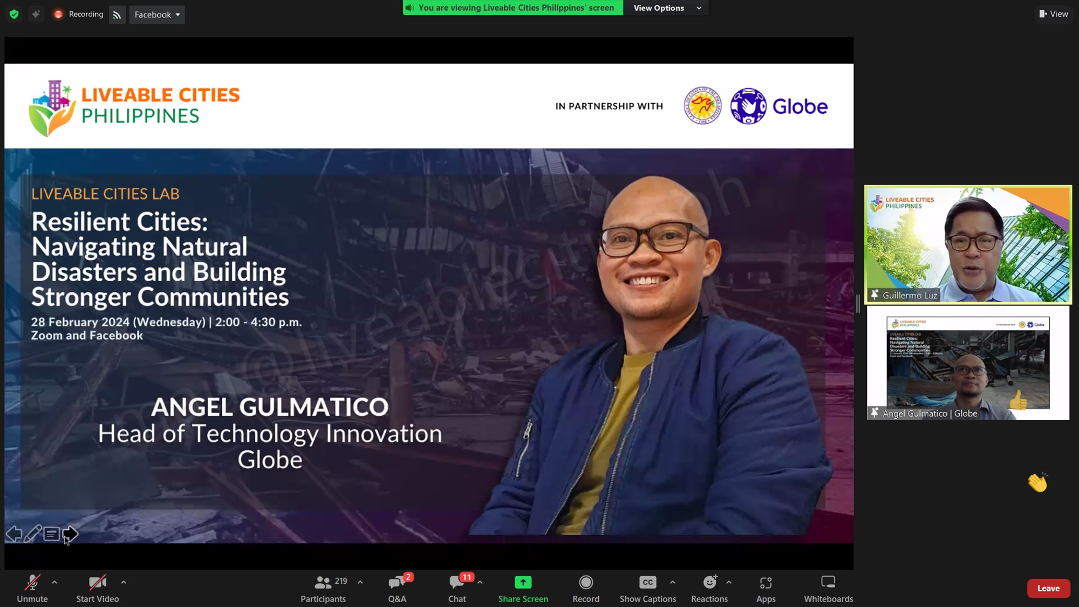Select the pen annotation tool on slide
1079x607 pixels.
pyautogui.click(x=32, y=534)
